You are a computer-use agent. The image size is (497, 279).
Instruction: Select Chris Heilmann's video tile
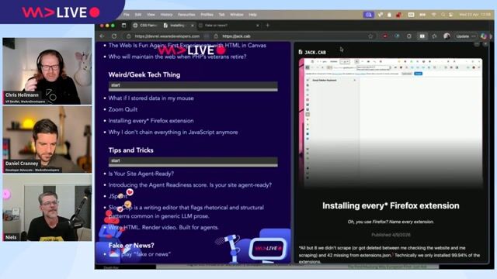(47, 71)
